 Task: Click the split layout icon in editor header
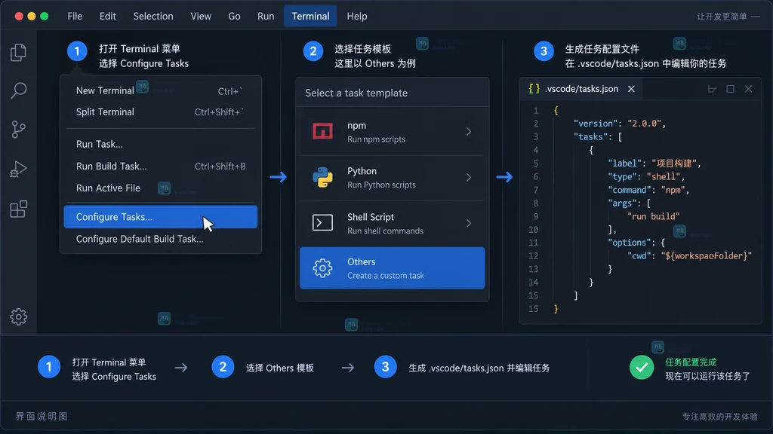(x=712, y=89)
